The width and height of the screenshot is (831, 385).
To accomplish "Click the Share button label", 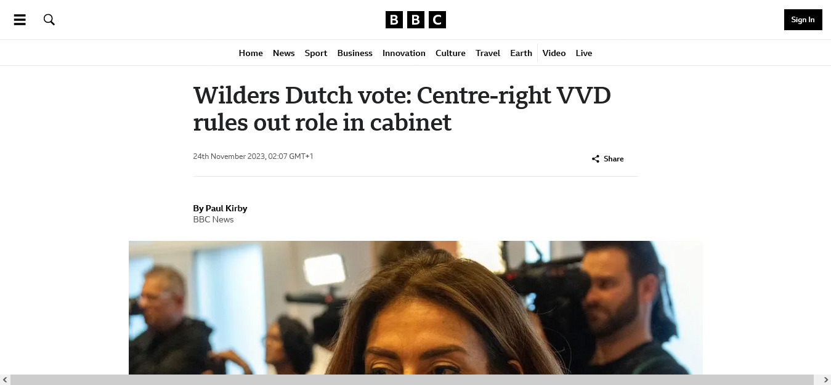I will (x=614, y=159).
